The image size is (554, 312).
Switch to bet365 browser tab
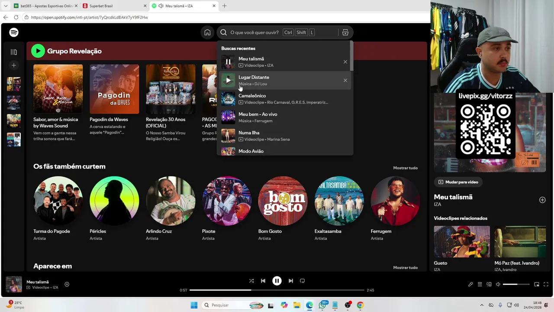coord(45,6)
